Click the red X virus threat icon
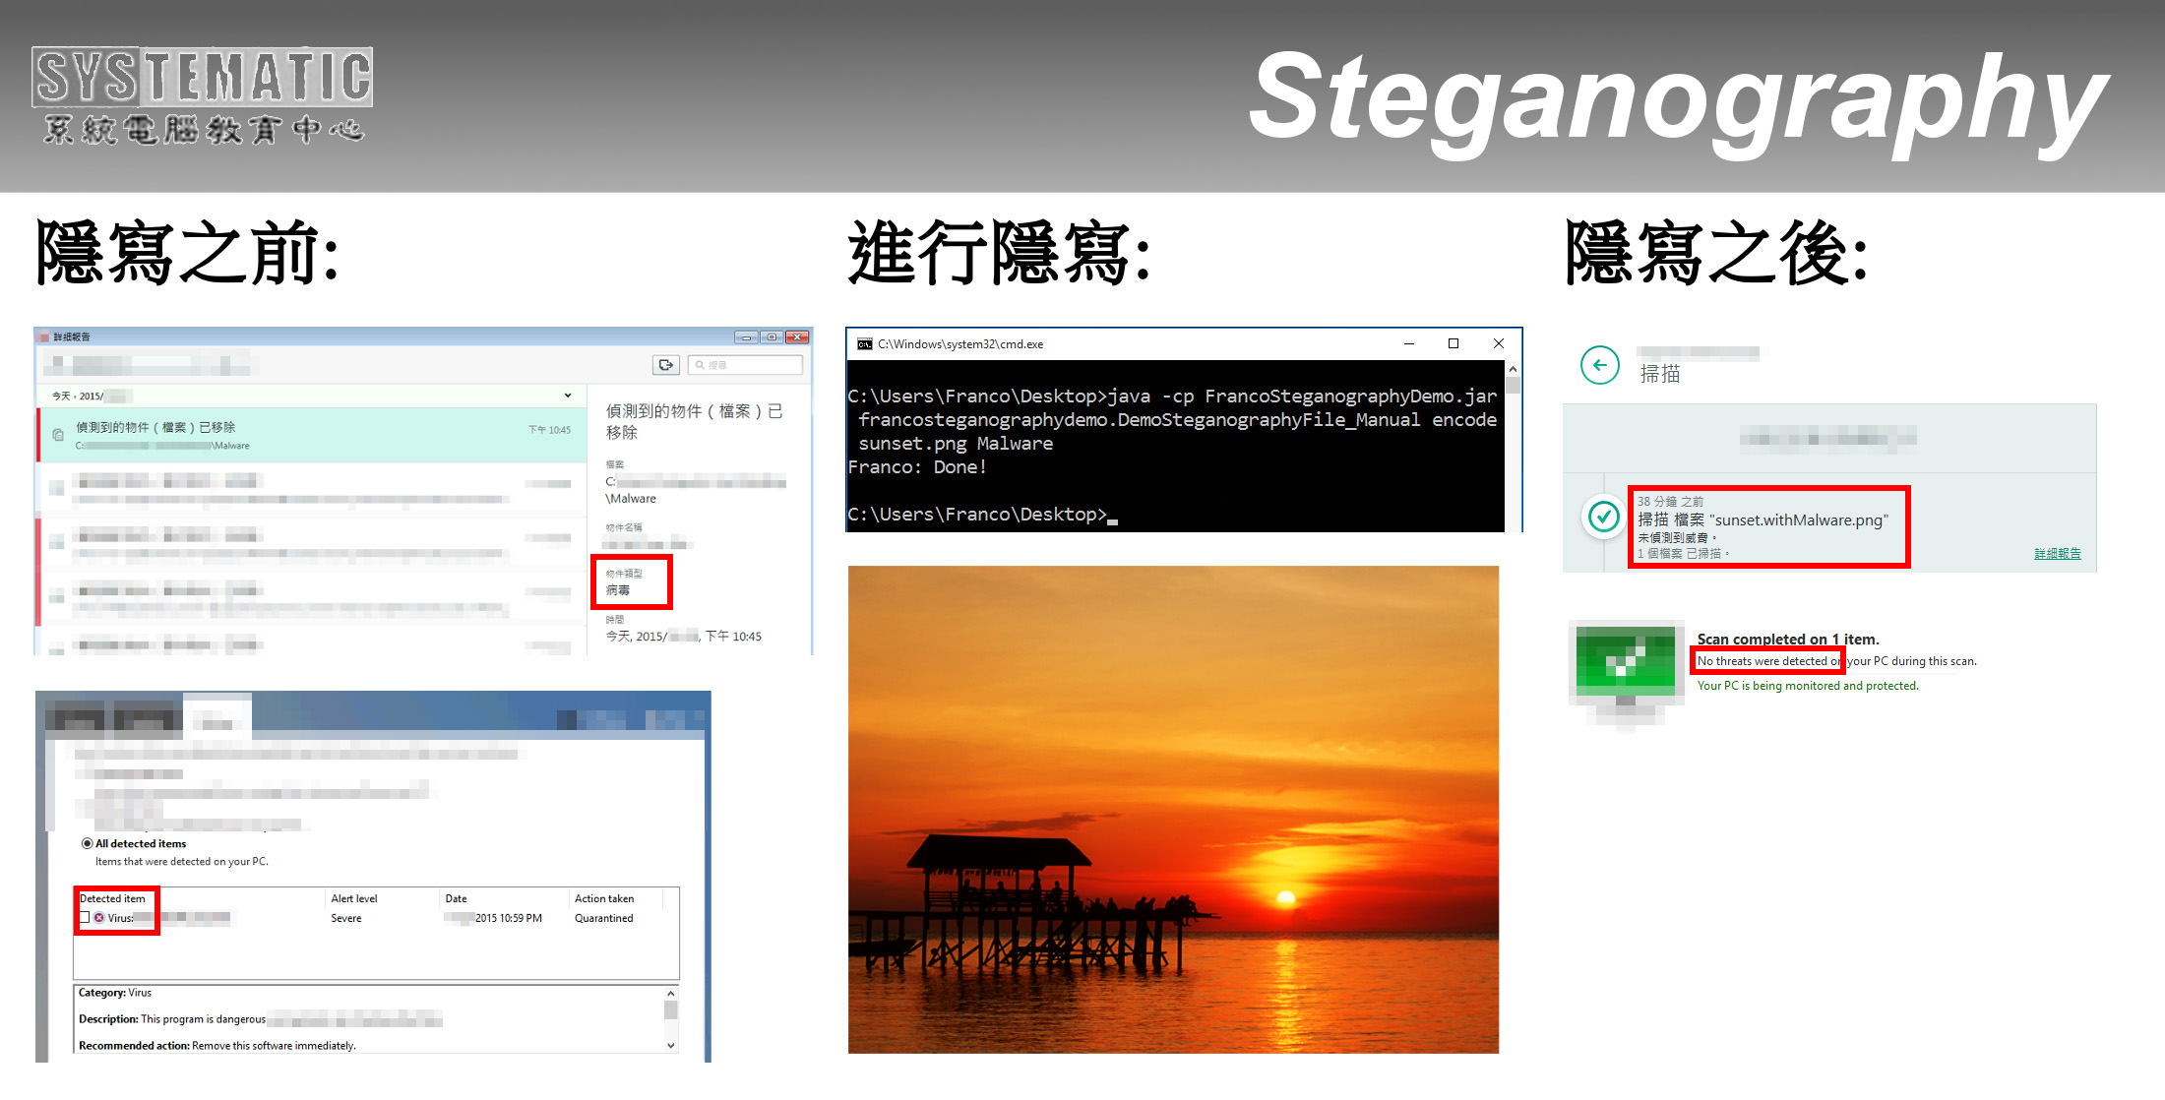The height and width of the screenshot is (1100, 2165). pos(99,918)
